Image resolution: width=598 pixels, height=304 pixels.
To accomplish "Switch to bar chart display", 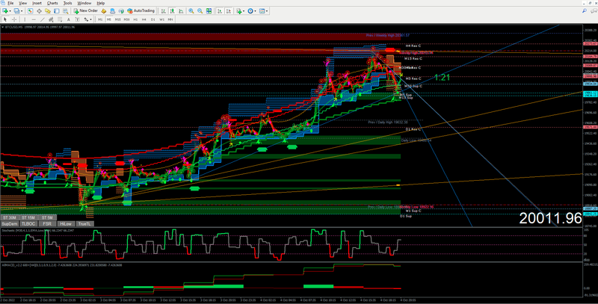I will pyautogui.click(x=163, y=11).
